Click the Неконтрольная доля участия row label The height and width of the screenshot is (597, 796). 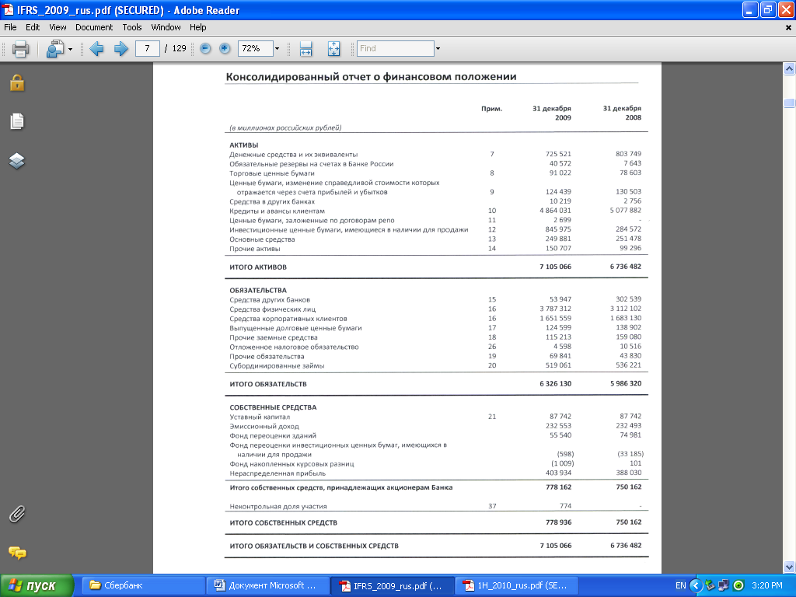click(x=278, y=507)
